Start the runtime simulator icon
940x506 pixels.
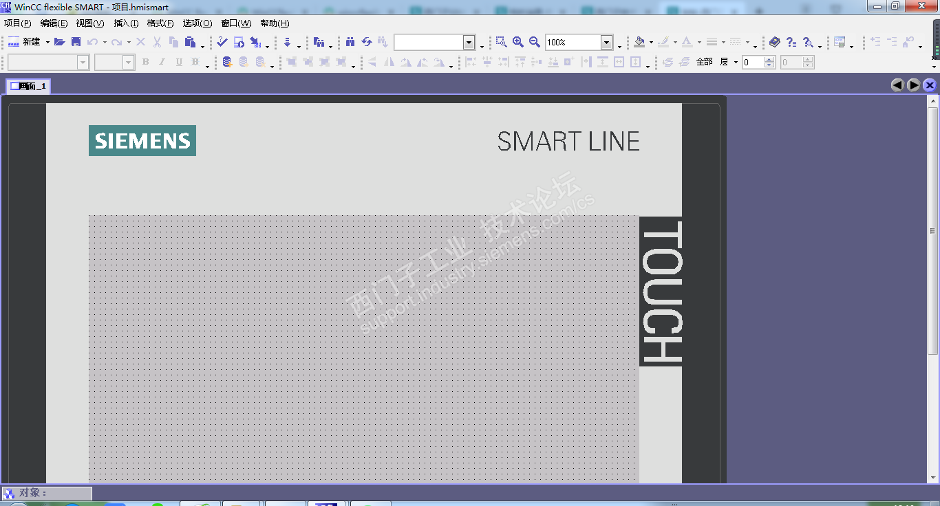tap(239, 42)
